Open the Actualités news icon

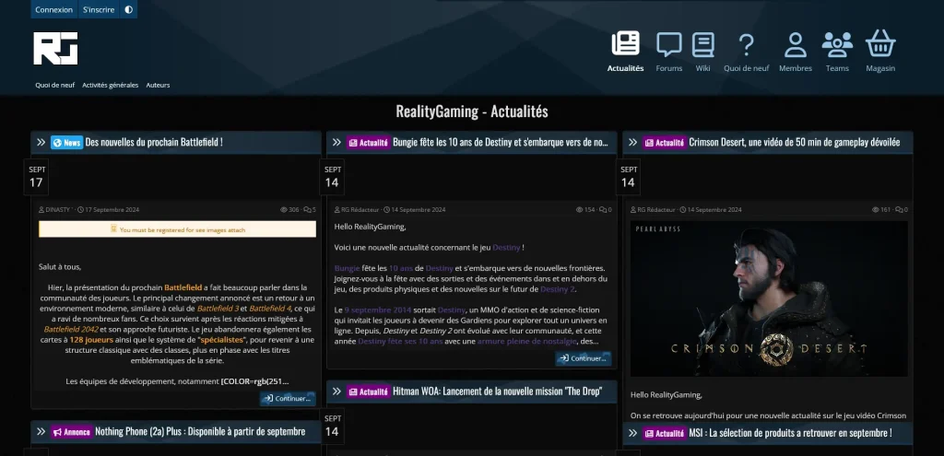[x=626, y=43]
